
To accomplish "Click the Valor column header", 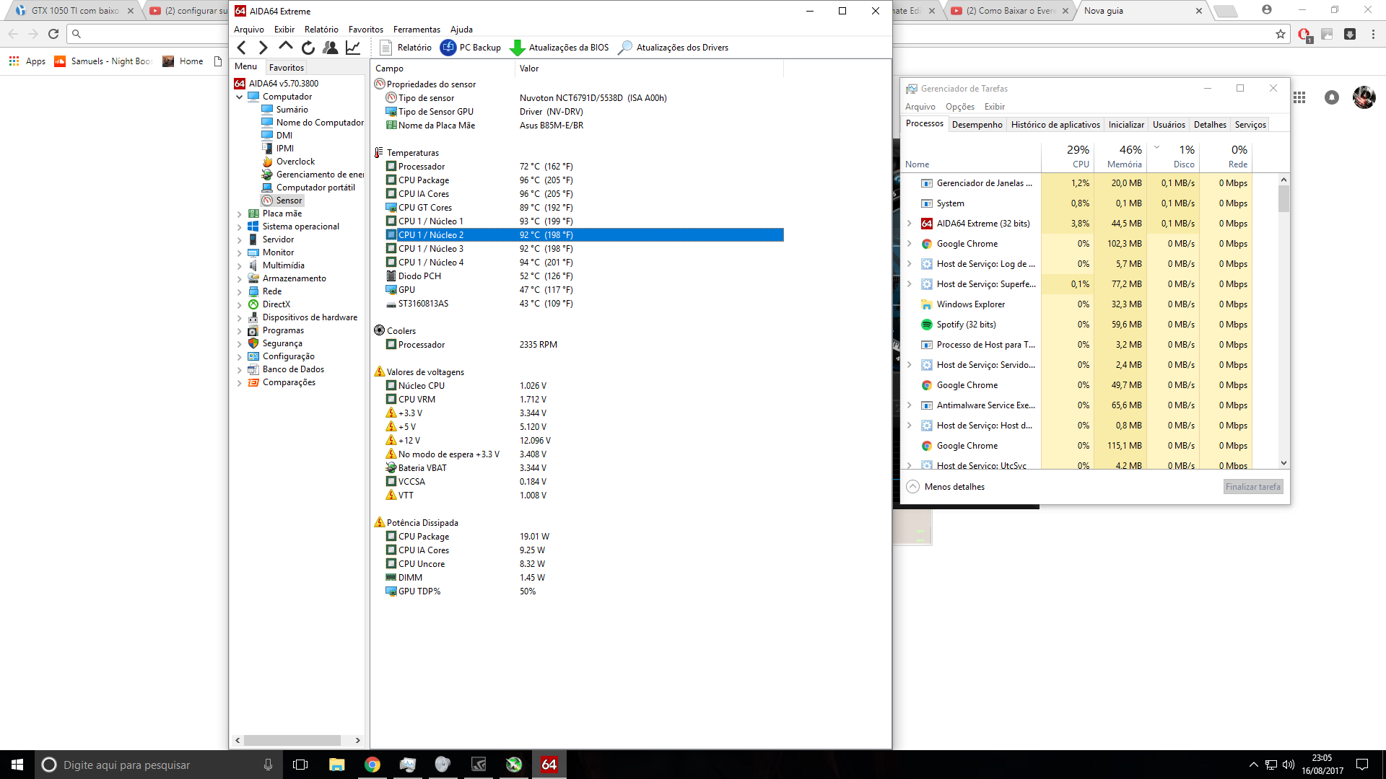I will click(x=650, y=69).
